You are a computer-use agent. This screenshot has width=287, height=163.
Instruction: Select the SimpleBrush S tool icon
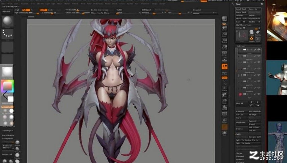[251, 39]
